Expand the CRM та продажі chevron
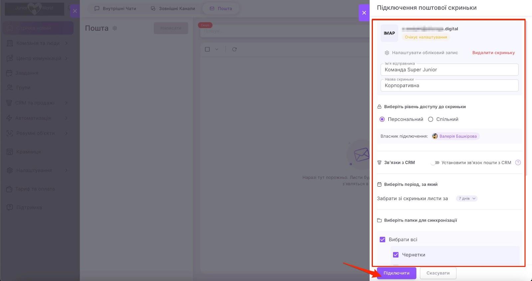Image resolution: width=532 pixels, height=281 pixels. 66,103
